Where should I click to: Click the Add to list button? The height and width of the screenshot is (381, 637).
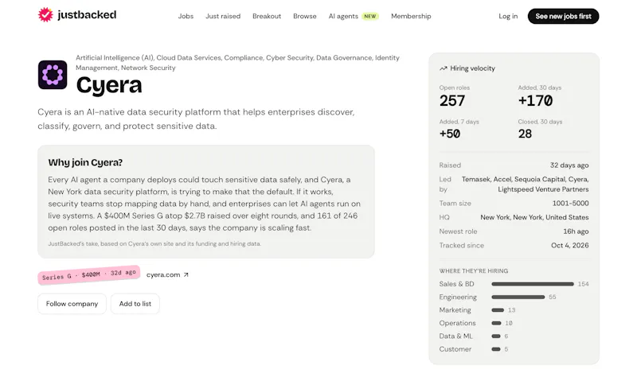[x=135, y=304]
